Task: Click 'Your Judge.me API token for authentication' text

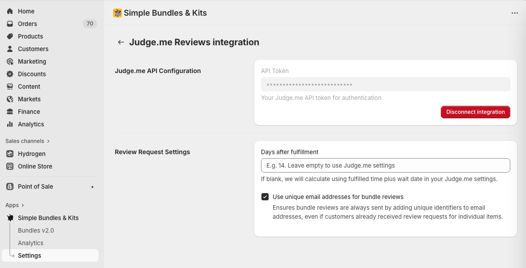Action: [x=321, y=98]
